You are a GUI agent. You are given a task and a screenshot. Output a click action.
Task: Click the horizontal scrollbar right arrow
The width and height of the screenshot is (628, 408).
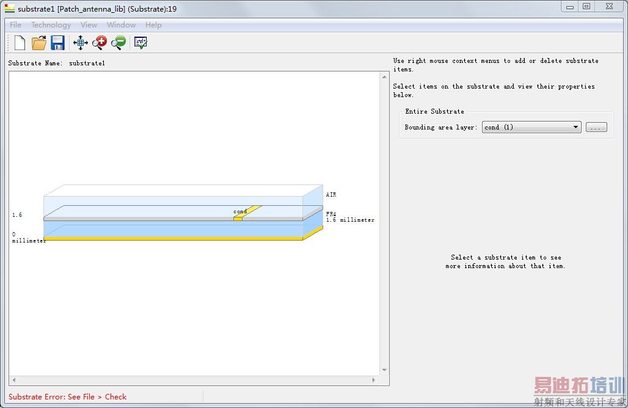pos(374,380)
